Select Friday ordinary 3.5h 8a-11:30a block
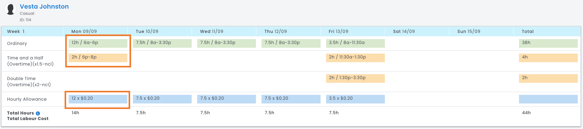Screen dimensions: 583x129 tap(355, 43)
